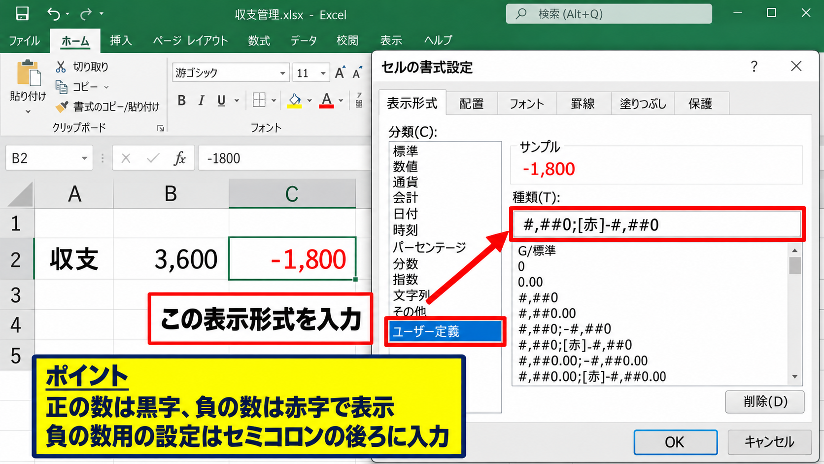Open the clipboard group dialog launcher

coord(160,128)
